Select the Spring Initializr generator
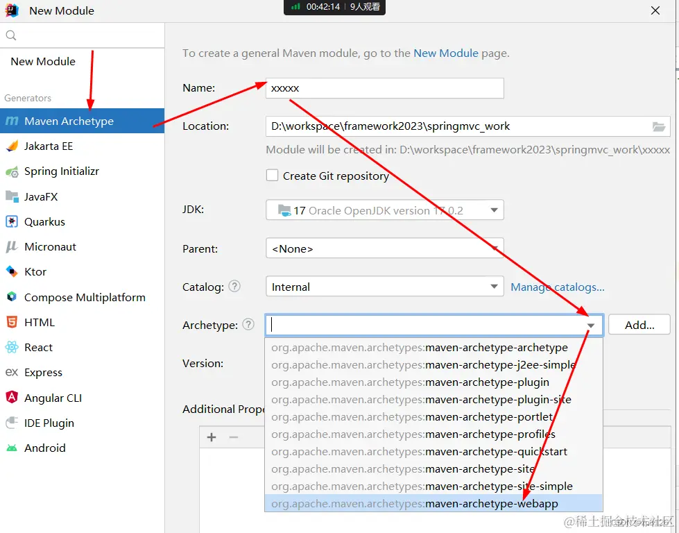 (82, 171)
